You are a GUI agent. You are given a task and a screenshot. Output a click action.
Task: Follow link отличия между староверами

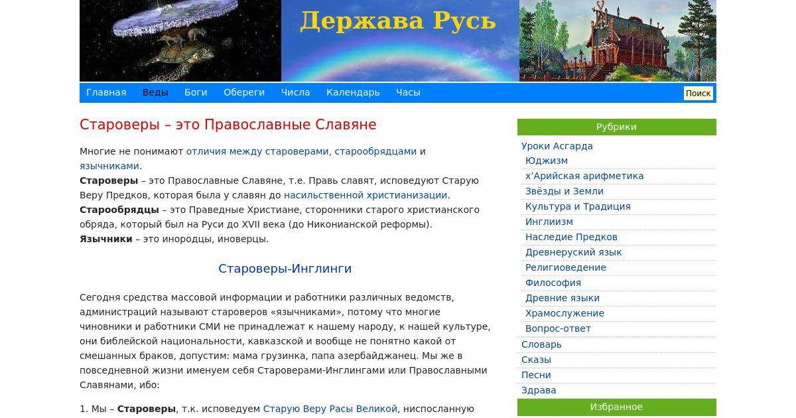pos(257,151)
